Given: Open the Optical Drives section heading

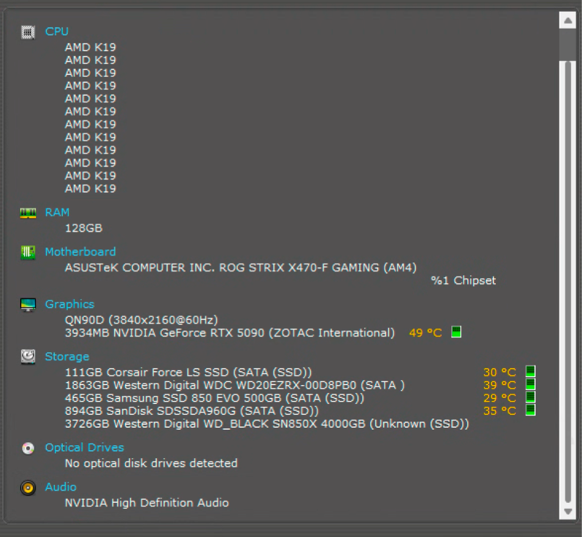Looking at the screenshot, I should click(x=84, y=448).
